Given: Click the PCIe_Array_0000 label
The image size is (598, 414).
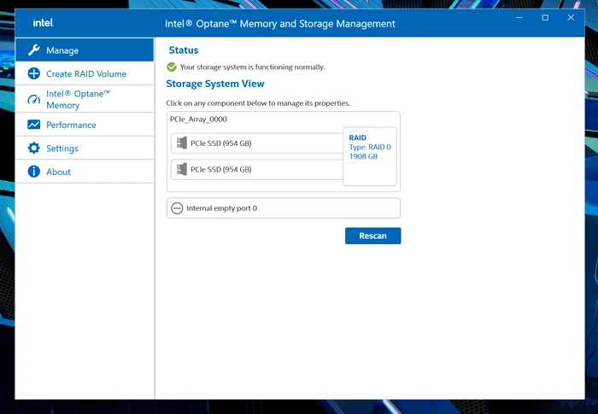Looking at the screenshot, I should (198, 120).
